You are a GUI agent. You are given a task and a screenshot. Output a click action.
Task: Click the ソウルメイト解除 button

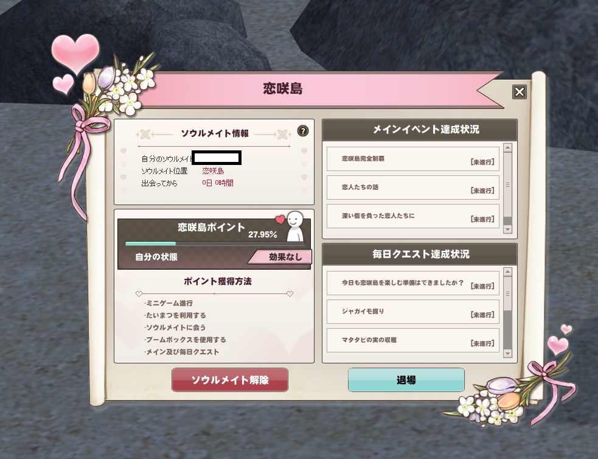click(x=229, y=380)
